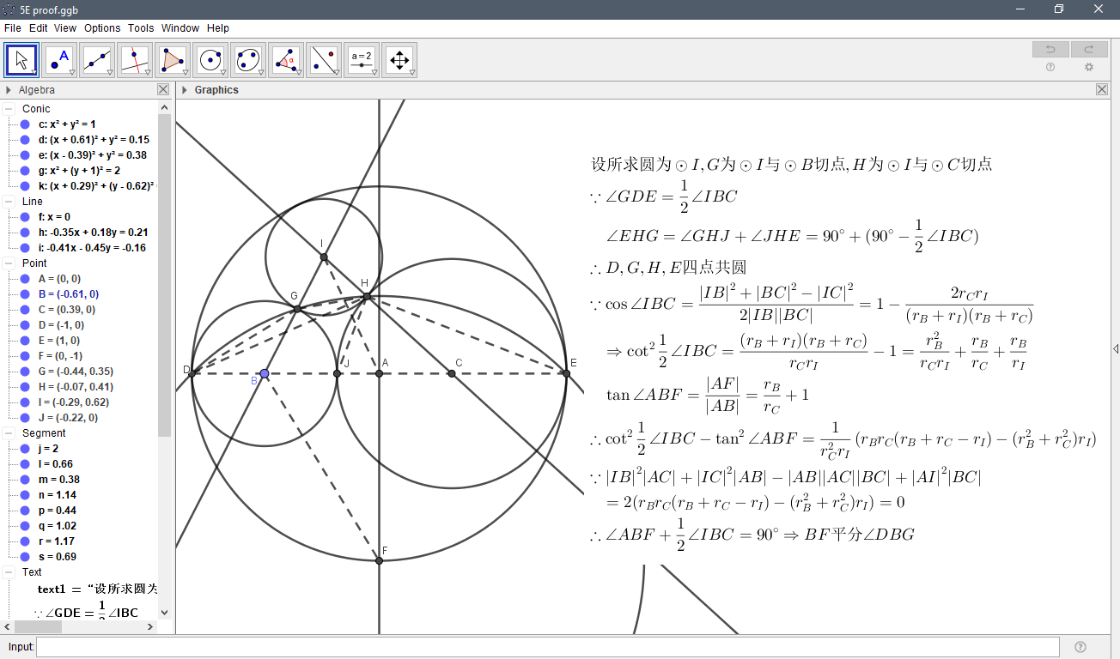Open the View menu
Screen dimensions: 1120x659
coord(64,27)
